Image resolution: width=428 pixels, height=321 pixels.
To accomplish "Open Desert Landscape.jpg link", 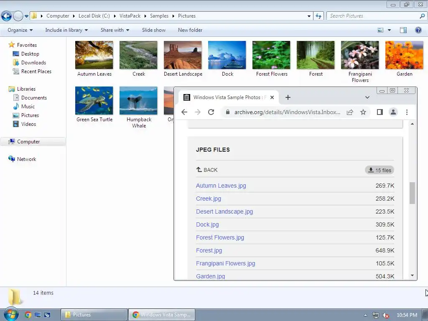I will point(224,211).
